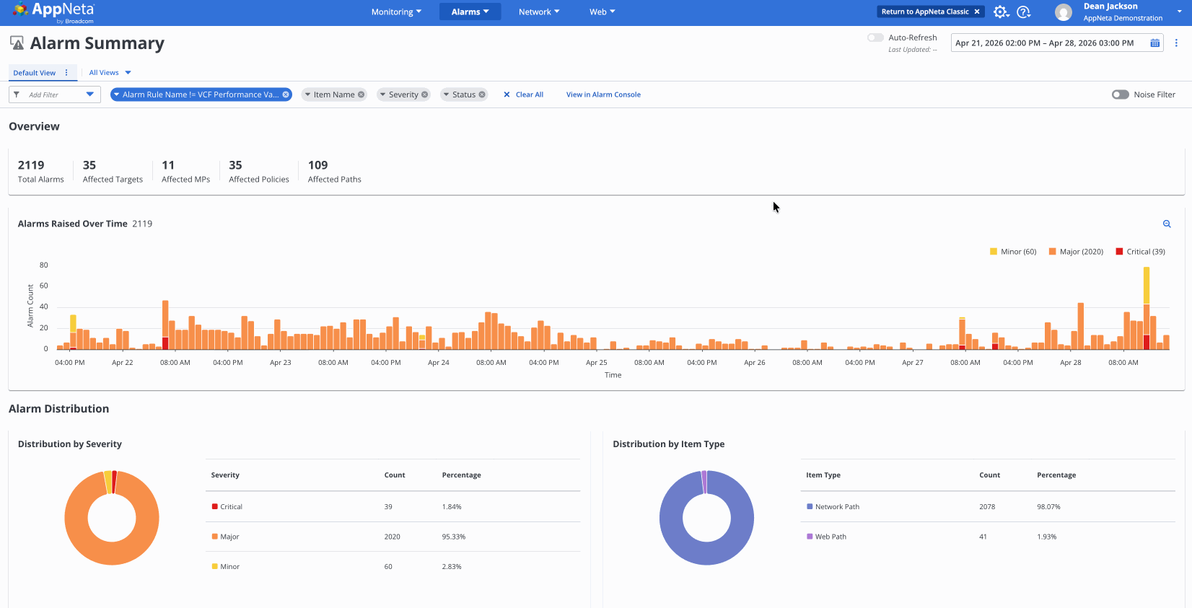Toggle the Auto-Refresh switch
Image resolution: width=1192 pixels, height=608 pixels.
[x=875, y=38]
